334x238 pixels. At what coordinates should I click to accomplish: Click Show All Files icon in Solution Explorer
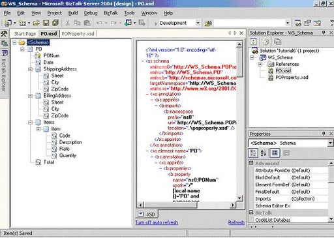point(266,42)
